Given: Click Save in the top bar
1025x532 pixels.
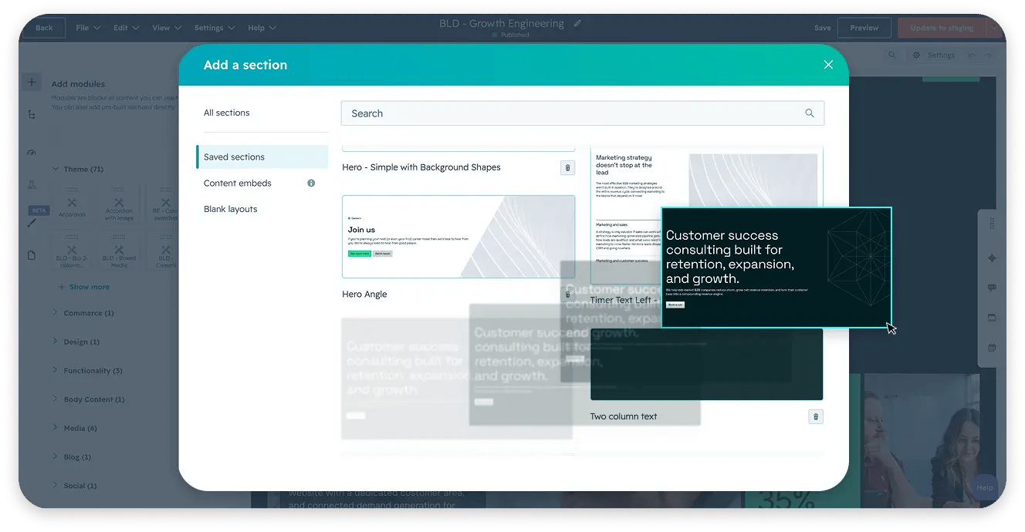Looking at the screenshot, I should pyautogui.click(x=823, y=28).
